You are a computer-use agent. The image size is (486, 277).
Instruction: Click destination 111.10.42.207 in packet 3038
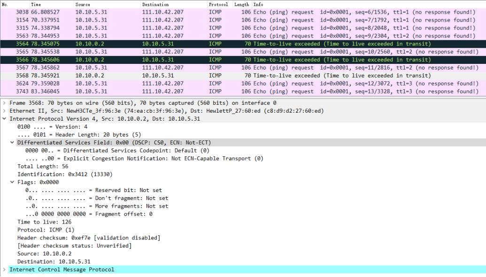(x=163, y=12)
